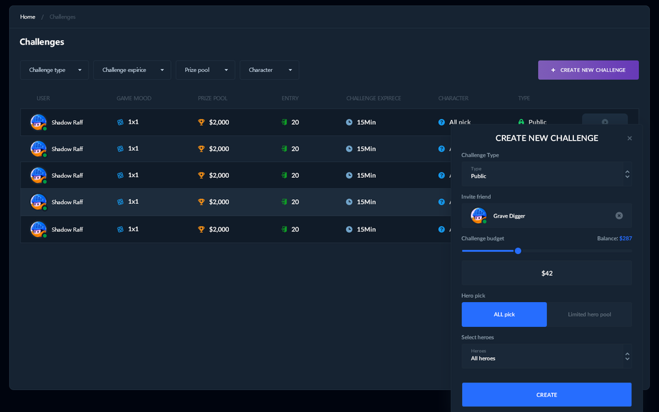Click the Challenges breadcrumb item
Viewport: 659px width, 412px height.
click(x=62, y=16)
